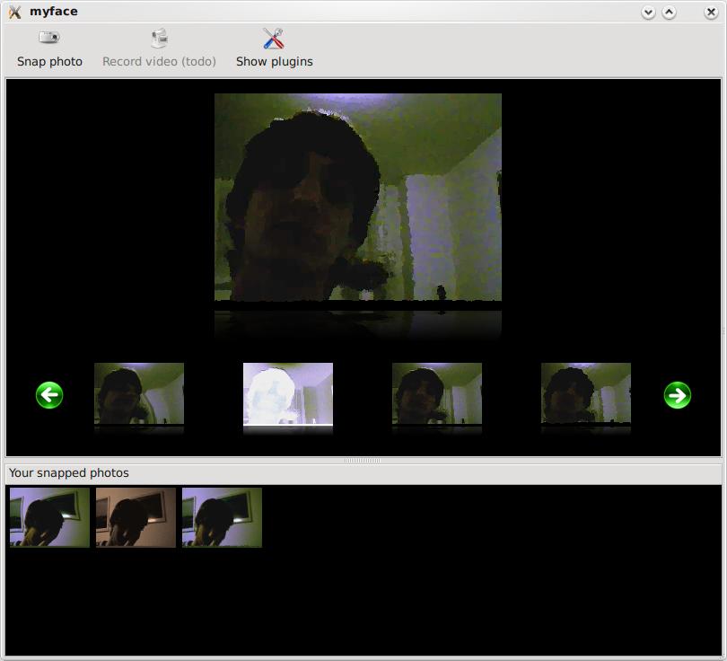Click the Record video (todo) camcorder icon
Screen dimensions: 727x661
tap(159, 38)
